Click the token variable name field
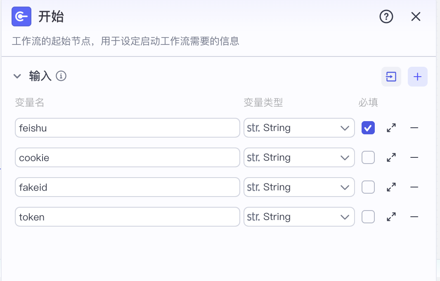The width and height of the screenshot is (440, 281). tap(127, 217)
